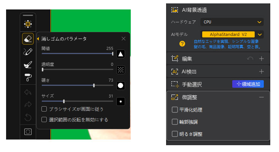Click the reset circular arrow icon
This screenshot has width=279, height=152.
click(x=28, y=117)
